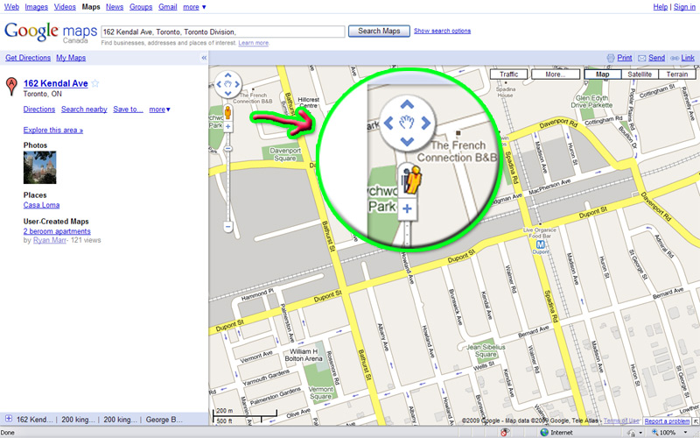Click the Internet zone globe icon
700x438 pixels.
[x=544, y=432]
